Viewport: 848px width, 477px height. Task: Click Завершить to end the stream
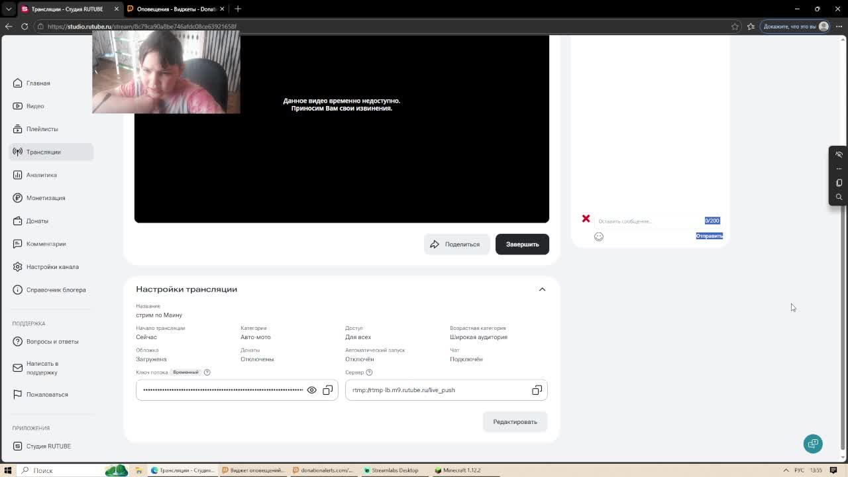pyautogui.click(x=522, y=244)
